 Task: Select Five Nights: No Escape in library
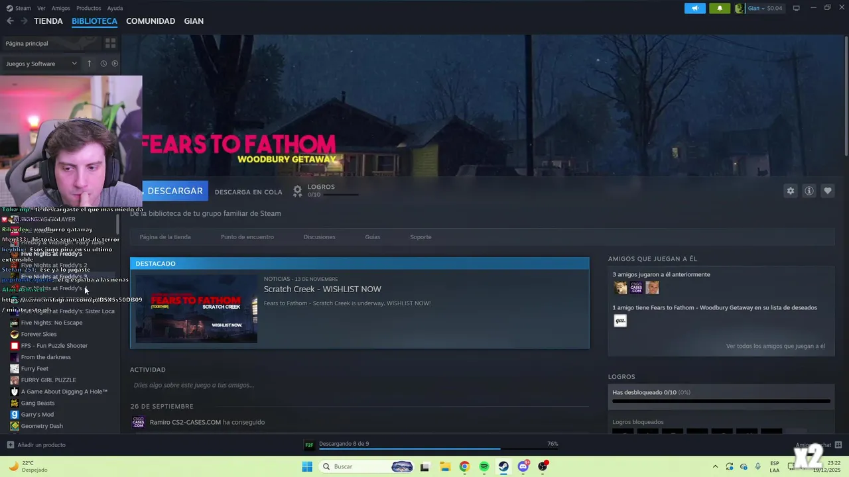pos(51,323)
